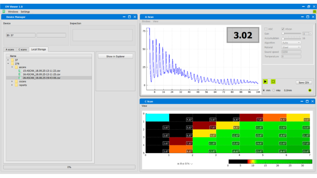Select the 15-ASCAN csv file icon
This screenshot has height=178, width=317.
click(20, 70)
